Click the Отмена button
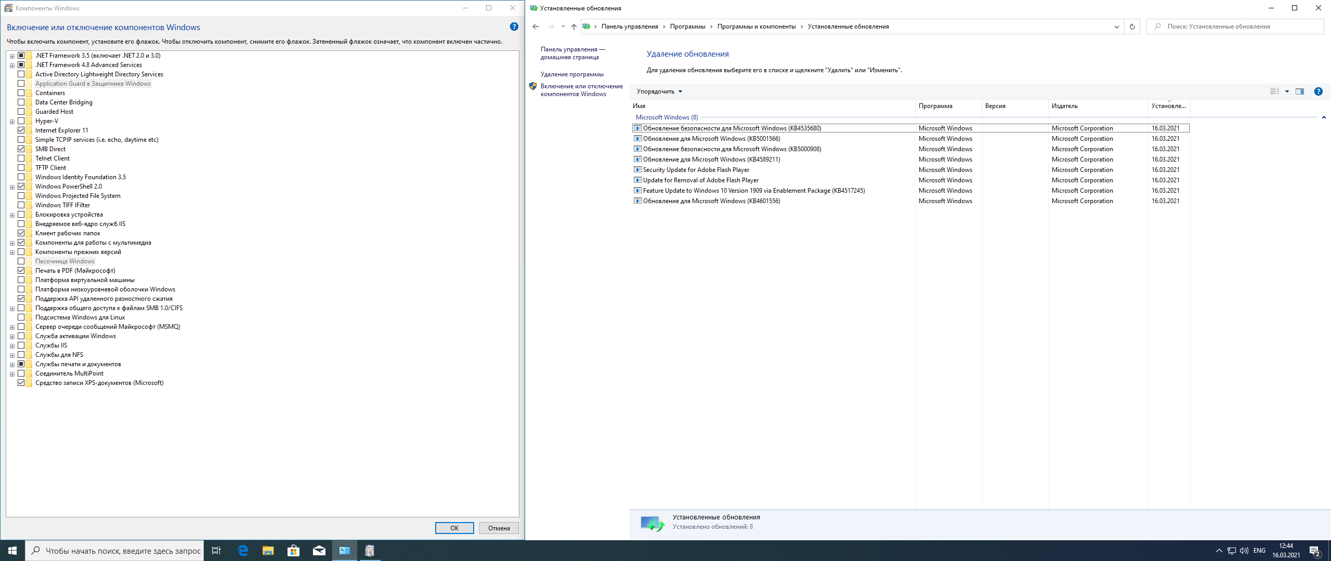 pos(499,528)
